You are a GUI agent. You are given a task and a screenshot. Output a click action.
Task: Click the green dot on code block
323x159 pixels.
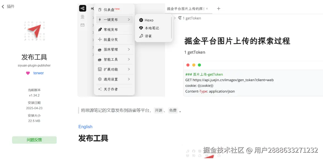click(199, 65)
